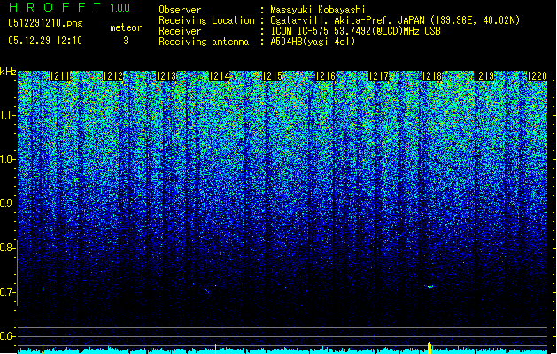Click the 1211 time marker
The width and height of the screenshot is (557, 354).
point(59,76)
